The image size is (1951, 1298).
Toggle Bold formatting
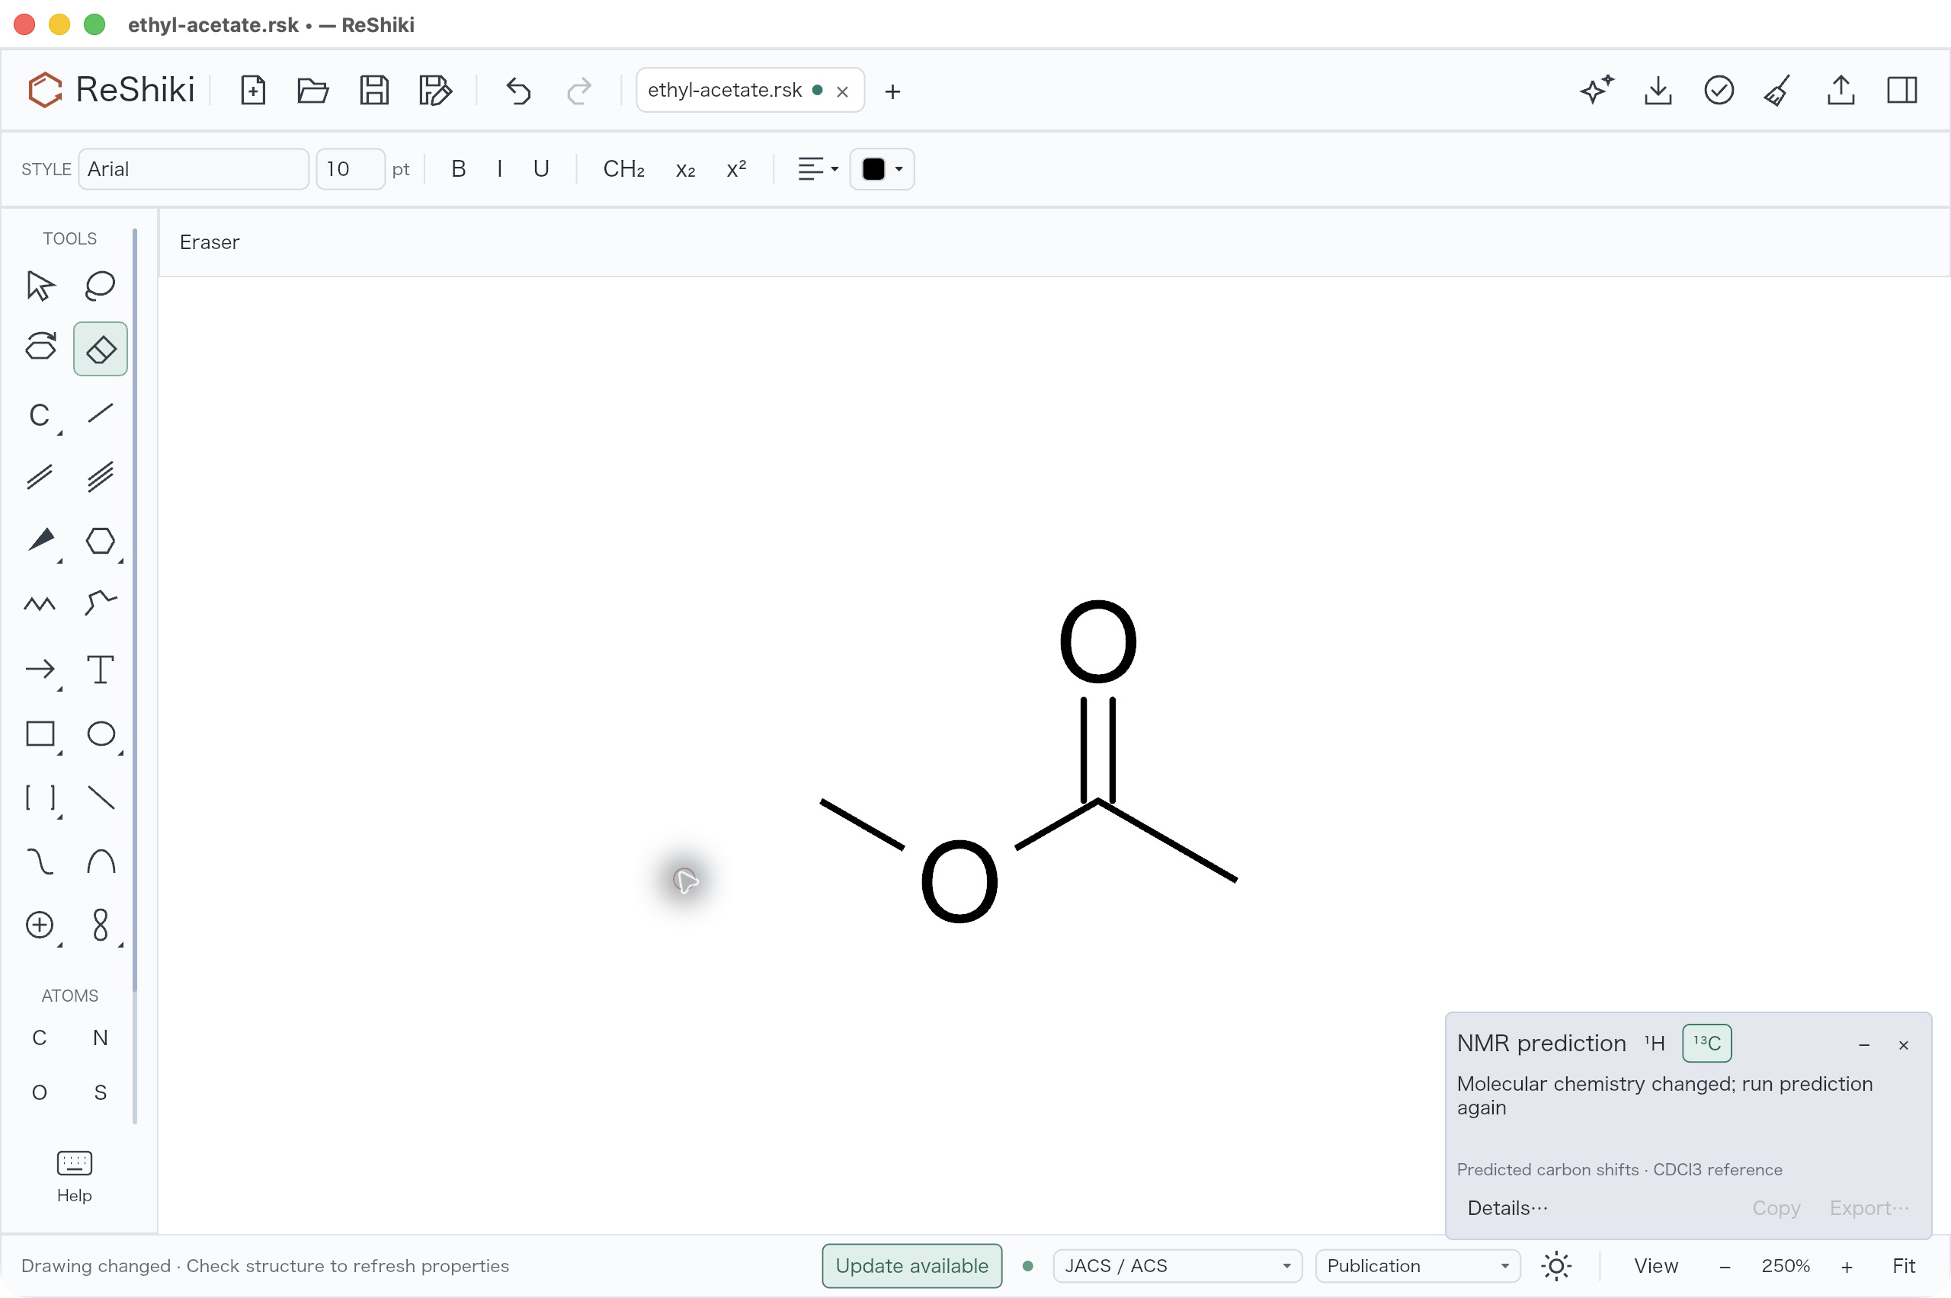point(458,169)
